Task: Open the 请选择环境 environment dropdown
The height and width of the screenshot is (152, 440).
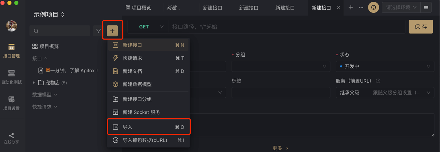Action: point(401,7)
